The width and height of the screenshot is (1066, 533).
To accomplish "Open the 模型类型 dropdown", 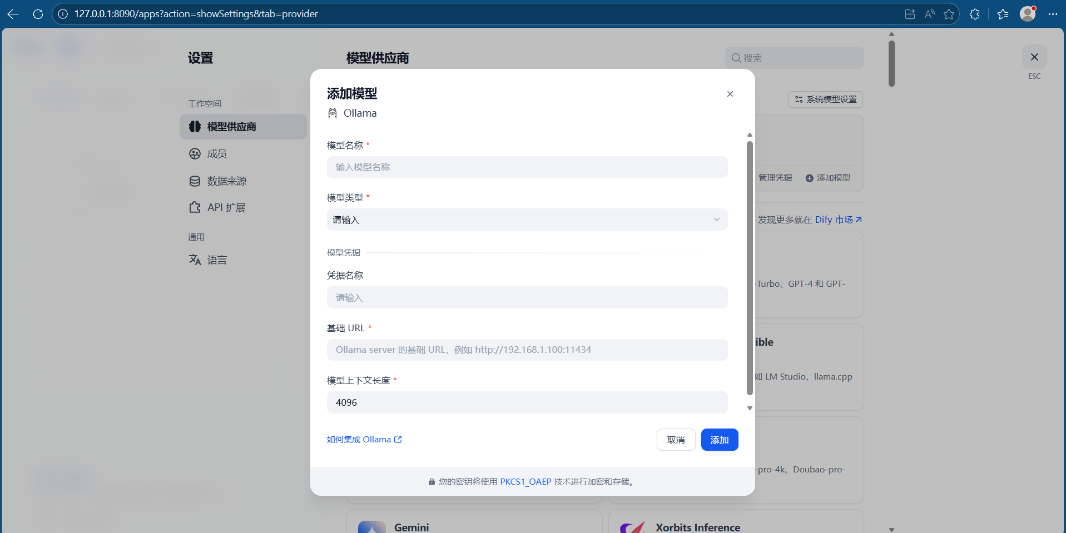I will click(527, 220).
